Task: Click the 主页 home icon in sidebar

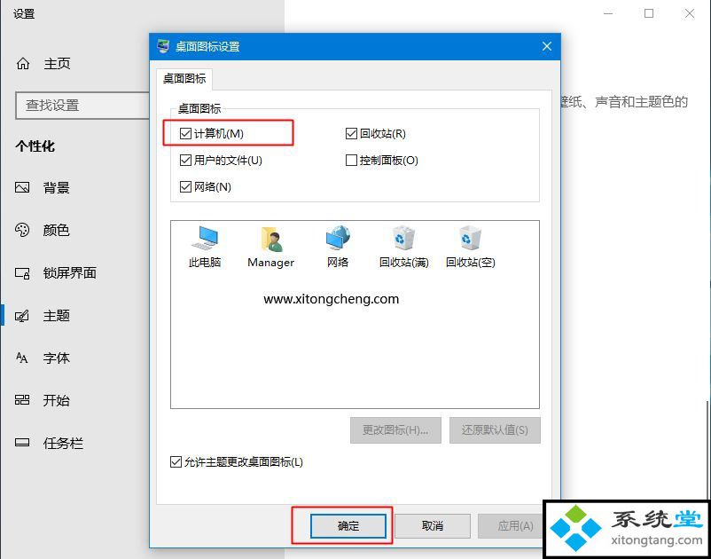Action: pyautogui.click(x=23, y=64)
